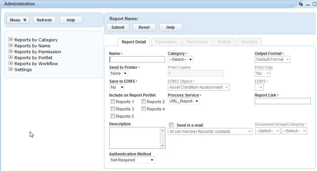Expand Reports by Permission plus icon

11,52
